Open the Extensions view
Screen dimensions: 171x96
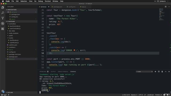pyautogui.click(x=3, y=29)
